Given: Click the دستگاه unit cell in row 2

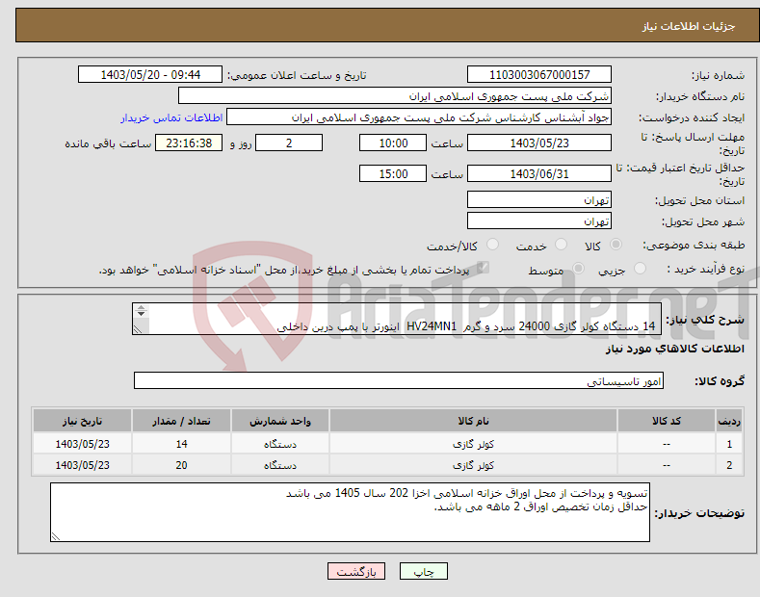Looking at the screenshot, I should click(x=280, y=465).
